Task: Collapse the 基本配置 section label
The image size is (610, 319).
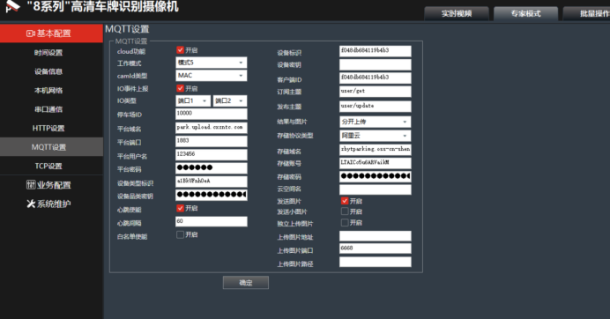Action: point(54,33)
